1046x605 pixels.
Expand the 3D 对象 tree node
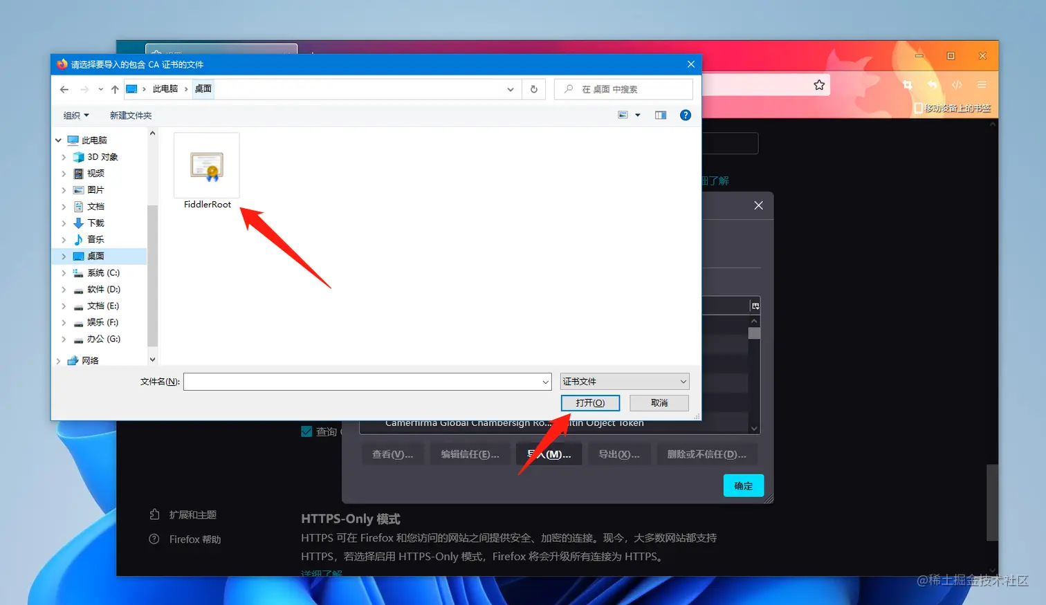(64, 157)
